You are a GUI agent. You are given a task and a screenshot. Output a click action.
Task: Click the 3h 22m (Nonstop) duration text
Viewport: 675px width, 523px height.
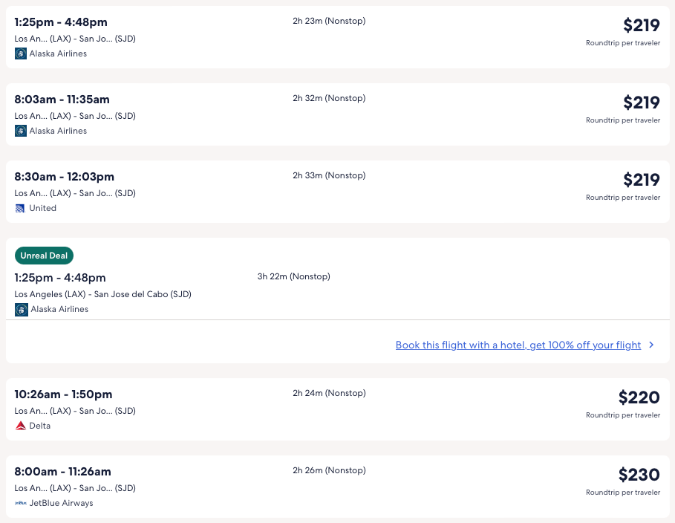pos(293,276)
